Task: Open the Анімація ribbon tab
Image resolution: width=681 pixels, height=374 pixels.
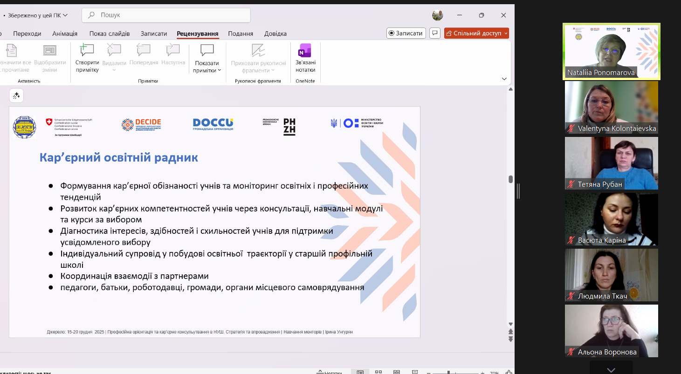Action: point(65,34)
